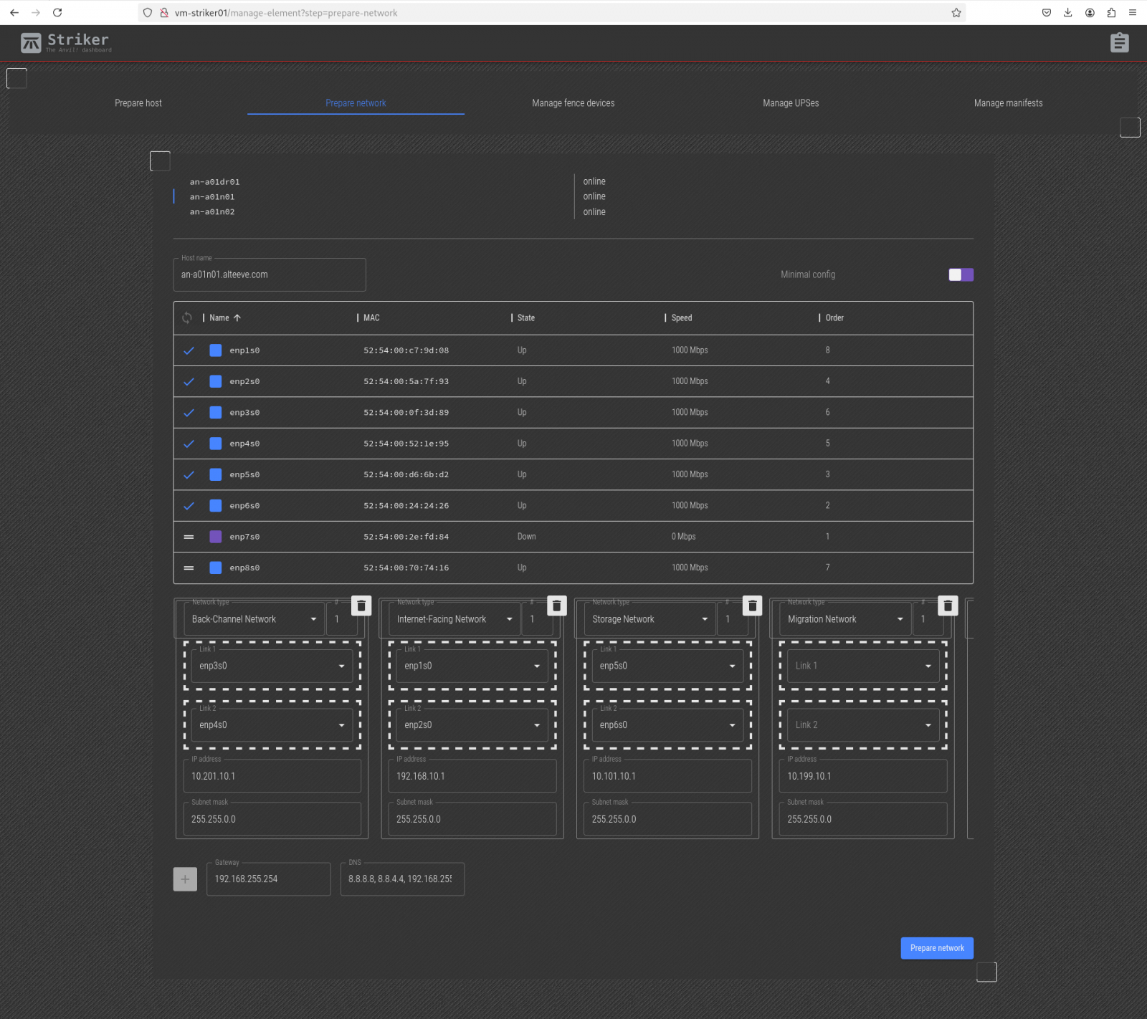Image resolution: width=1147 pixels, height=1019 pixels.
Task: Toggle the Minimal config switch
Action: 961,275
